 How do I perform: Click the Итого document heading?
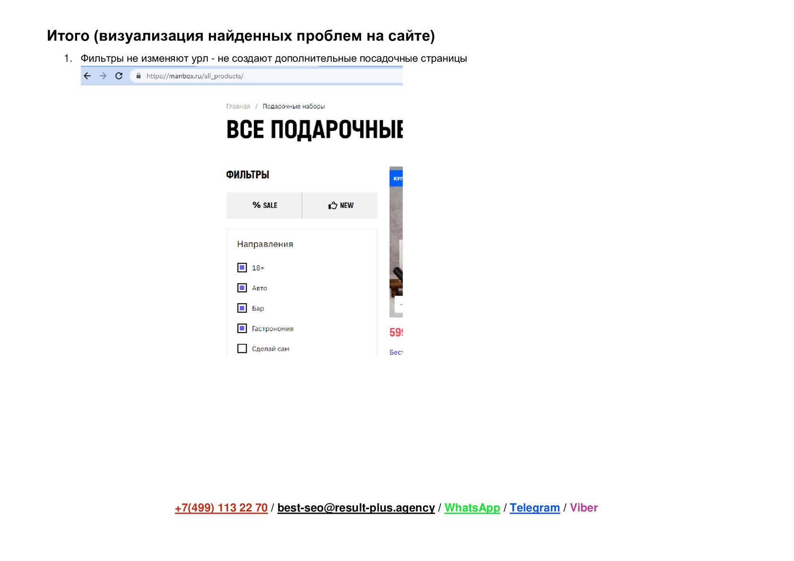(x=241, y=36)
